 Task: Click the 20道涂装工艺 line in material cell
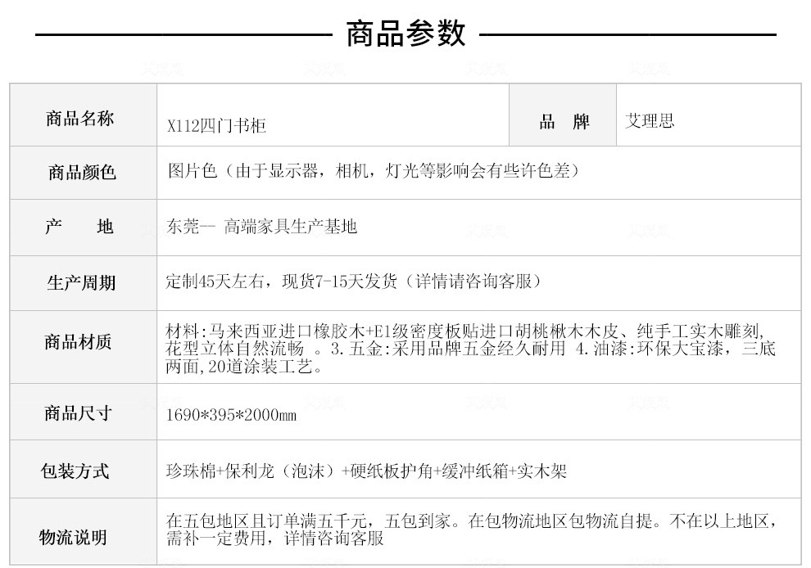(244, 367)
